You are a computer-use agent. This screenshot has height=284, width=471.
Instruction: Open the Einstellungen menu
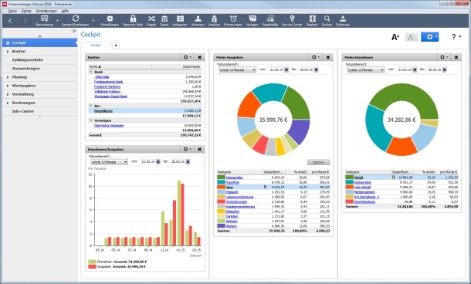click(x=46, y=11)
